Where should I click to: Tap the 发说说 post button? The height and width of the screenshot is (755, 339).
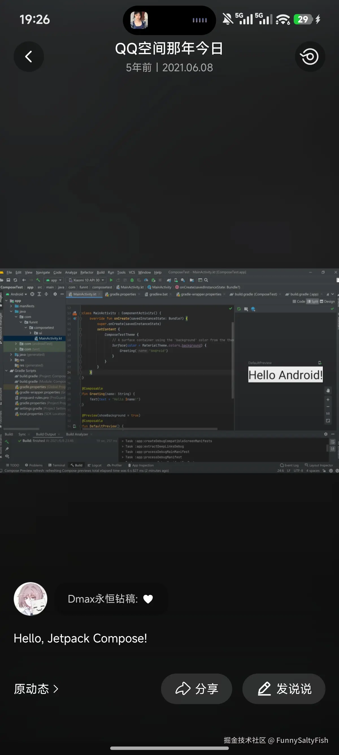click(x=284, y=689)
